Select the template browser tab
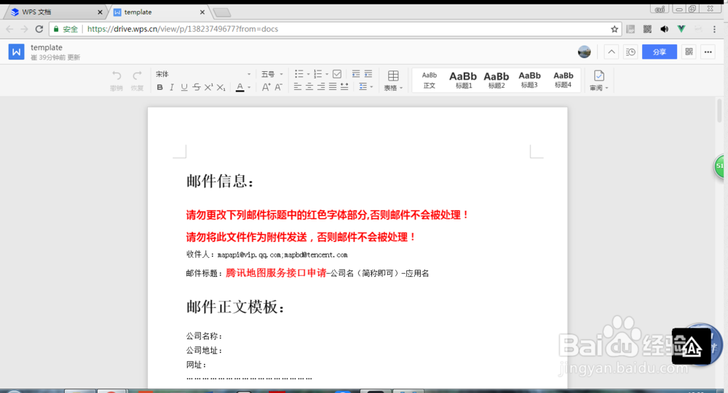Viewport: 728px width, 393px height. 159,12
